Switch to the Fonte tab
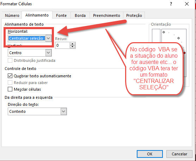Screen dimensions: 196x161 (x=61, y=15)
